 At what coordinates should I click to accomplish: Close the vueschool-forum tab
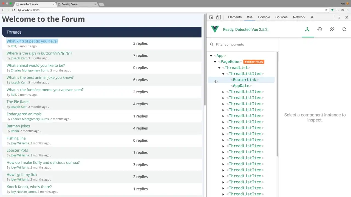(x=53, y=4)
